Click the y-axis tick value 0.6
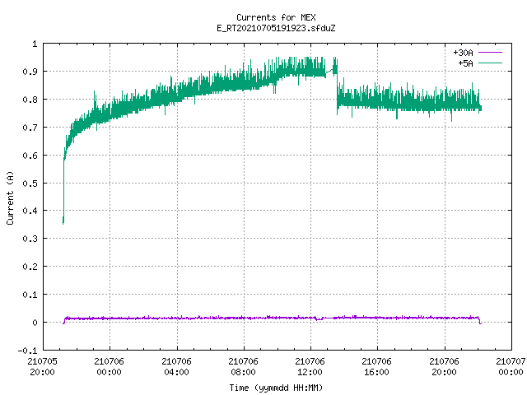The width and height of the screenshot is (527, 395). click(x=30, y=156)
